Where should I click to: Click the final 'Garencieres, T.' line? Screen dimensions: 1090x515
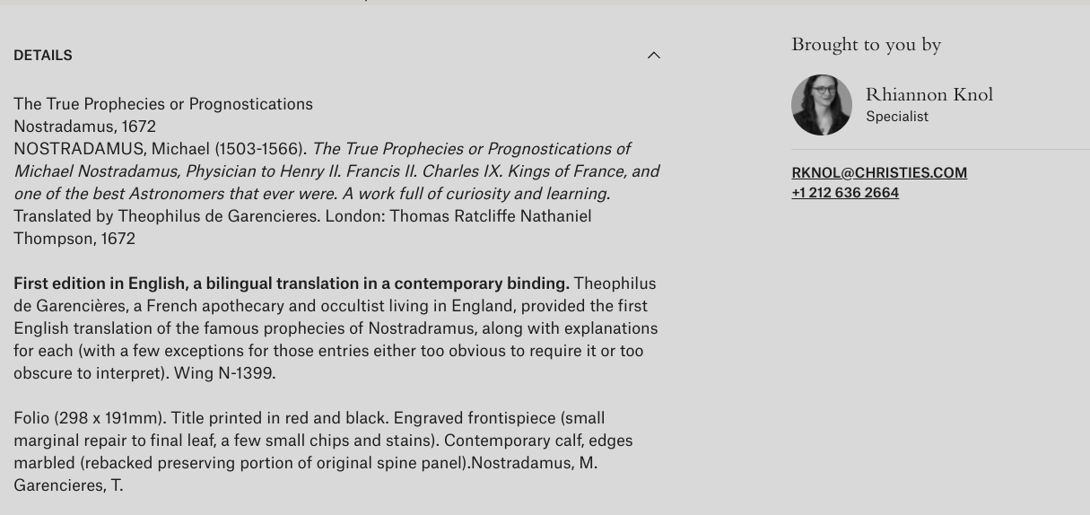pyautogui.click(x=68, y=485)
